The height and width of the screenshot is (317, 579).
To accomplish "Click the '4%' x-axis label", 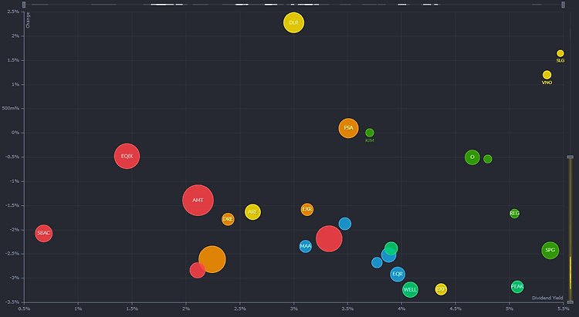I will point(401,309).
